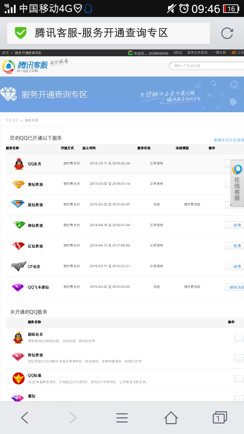Viewport: 244px width, 434px height.
Task: Tap the green security shield icon
Action: click(21, 33)
